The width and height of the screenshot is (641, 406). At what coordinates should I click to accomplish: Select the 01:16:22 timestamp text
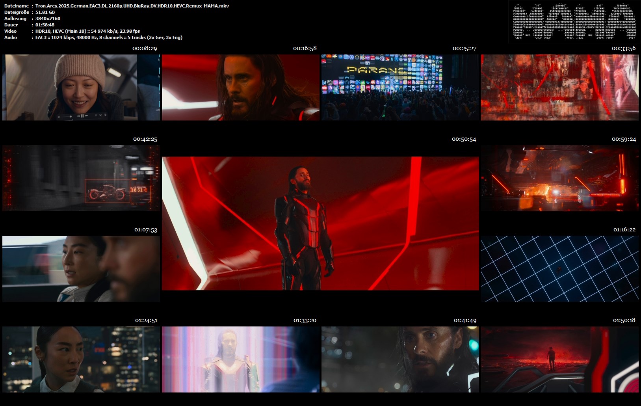(x=624, y=229)
